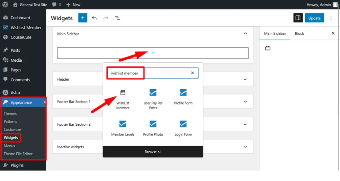Open the WordPress logo menu

(x=5, y=4)
